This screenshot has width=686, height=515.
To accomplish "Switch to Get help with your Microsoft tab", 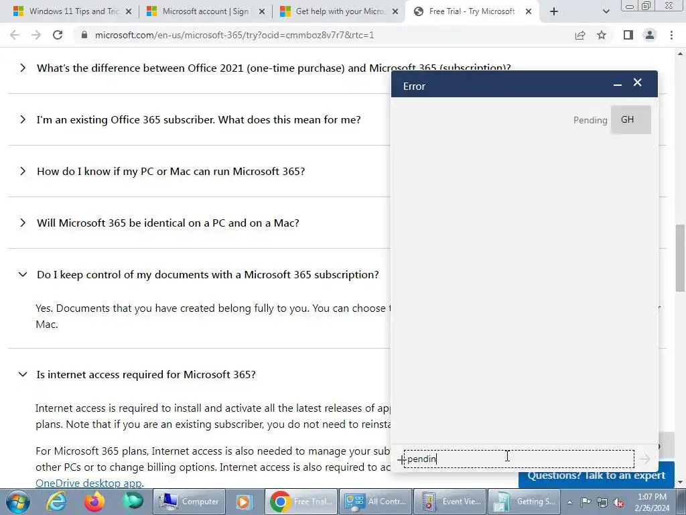I will pos(339,12).
